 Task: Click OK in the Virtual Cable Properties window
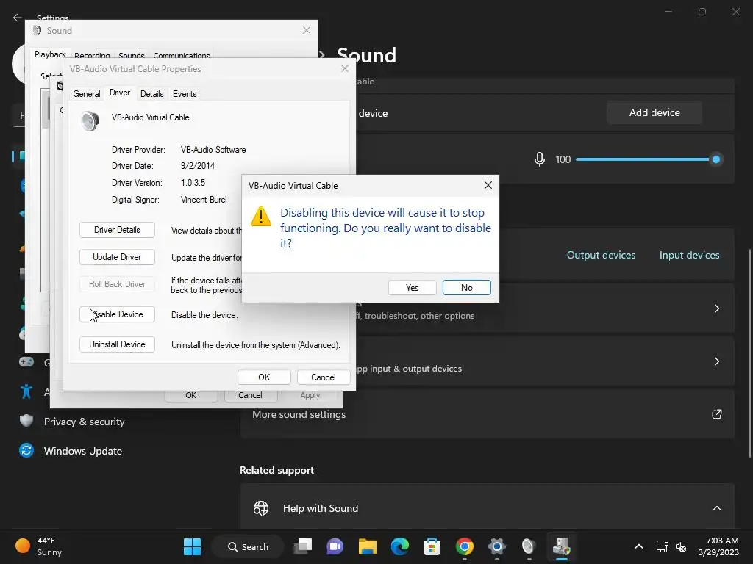(x=264, y=377)
